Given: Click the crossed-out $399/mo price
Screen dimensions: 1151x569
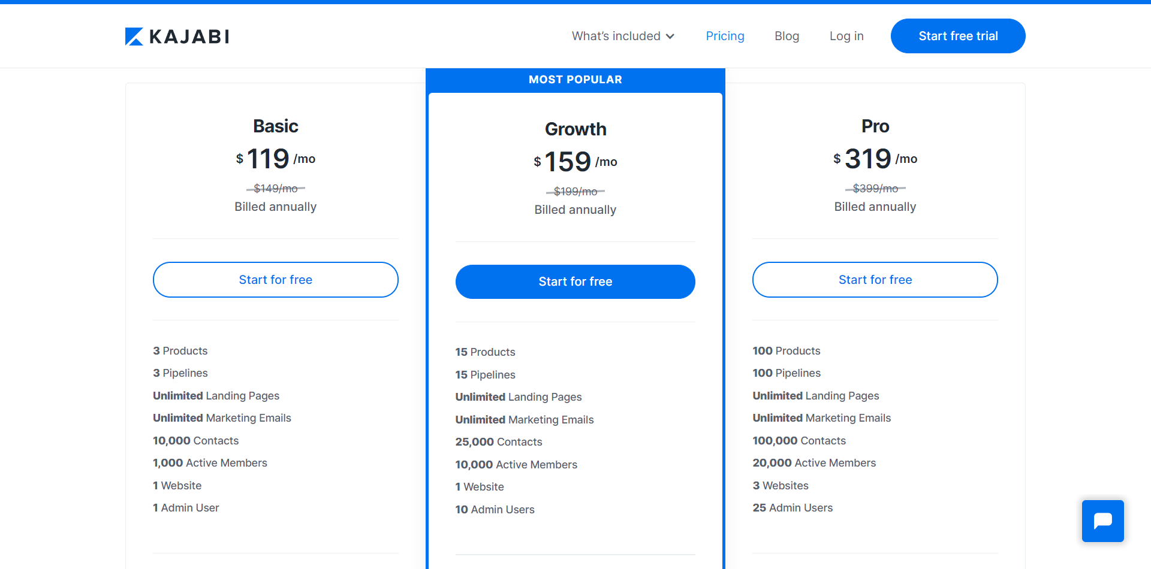Looking at the screenshot, I should tap(875, 189).
